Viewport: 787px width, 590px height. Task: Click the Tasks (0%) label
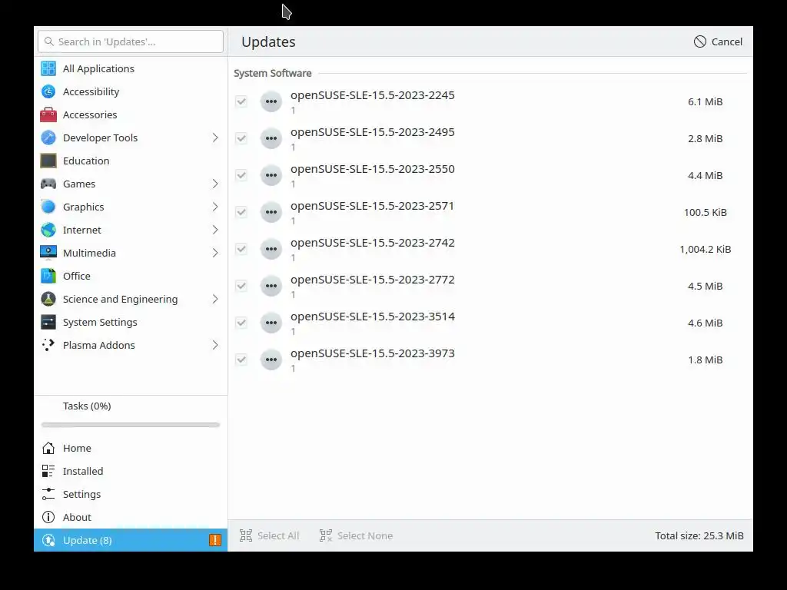coord(87,406)
